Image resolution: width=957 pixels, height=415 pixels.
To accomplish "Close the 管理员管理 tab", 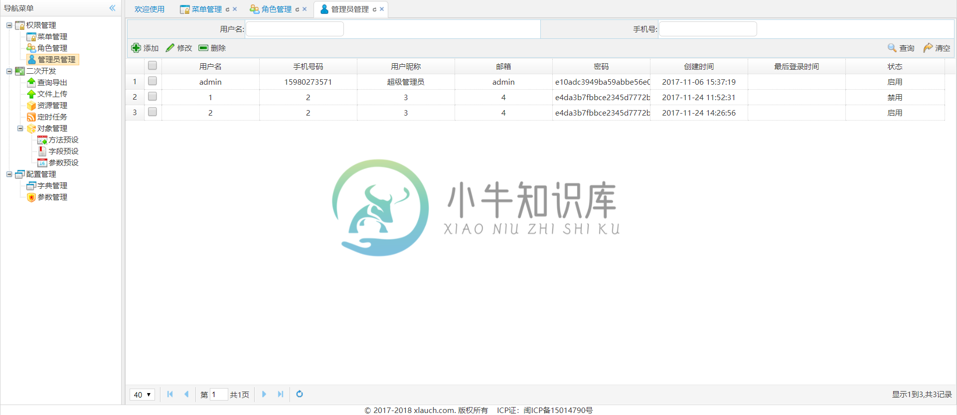I will pyautogui.click(x=382, y=9).
